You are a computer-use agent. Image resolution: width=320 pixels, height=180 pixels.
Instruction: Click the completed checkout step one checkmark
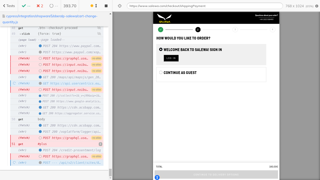click(x=160, y=29)
